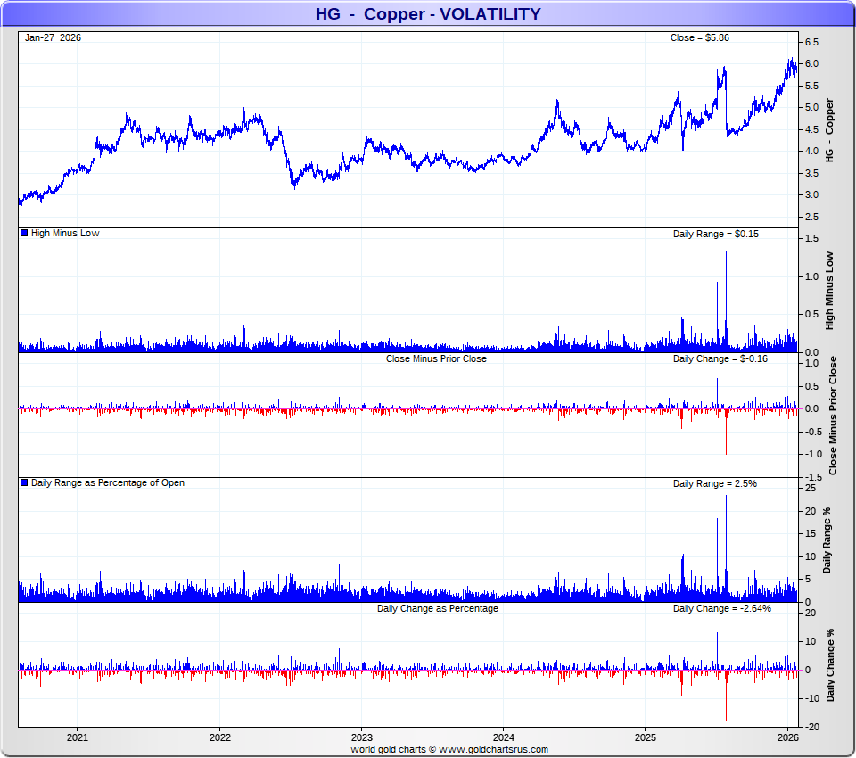The width and height of the screenshot is (856, 758).
Task: Click the 2026 marker on the time axis
Action: click(x=787, y=737)
